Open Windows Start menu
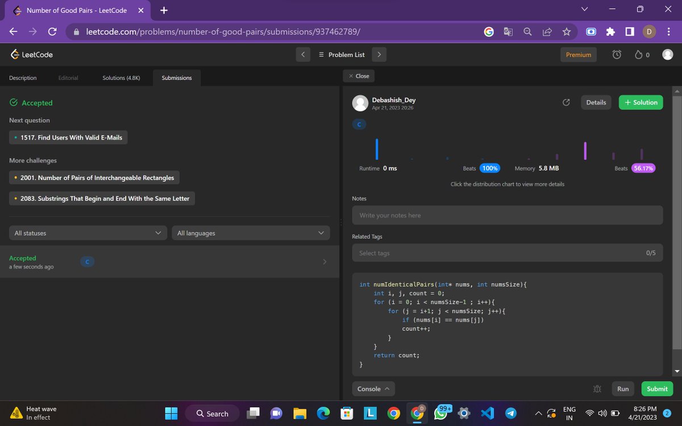Viewport: 682px width, 426px height. coord(170,414)
